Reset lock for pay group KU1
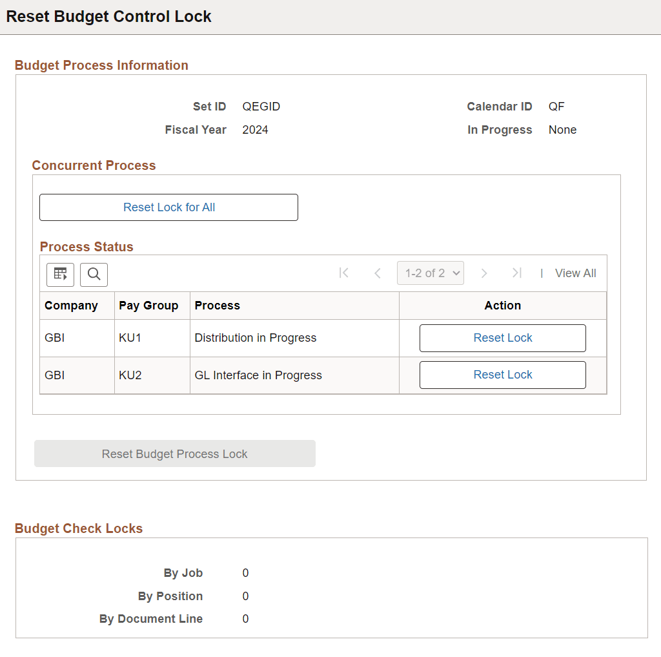Viewport: 661px width, 657px height. (503, 337)
